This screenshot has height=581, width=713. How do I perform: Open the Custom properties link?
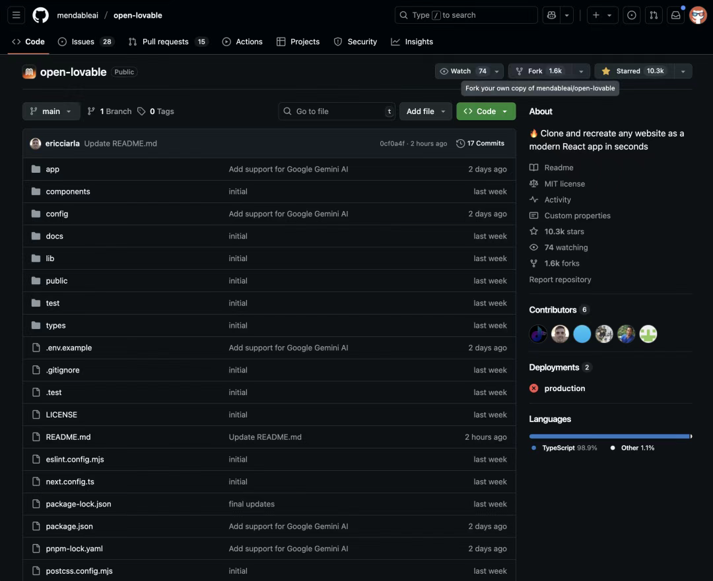(570, 216)
